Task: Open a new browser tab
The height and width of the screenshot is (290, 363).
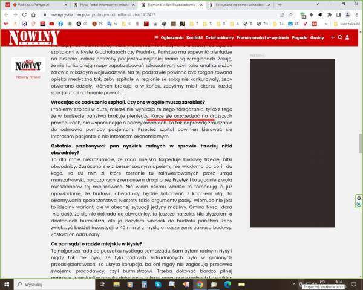Action: pos(280,5)
